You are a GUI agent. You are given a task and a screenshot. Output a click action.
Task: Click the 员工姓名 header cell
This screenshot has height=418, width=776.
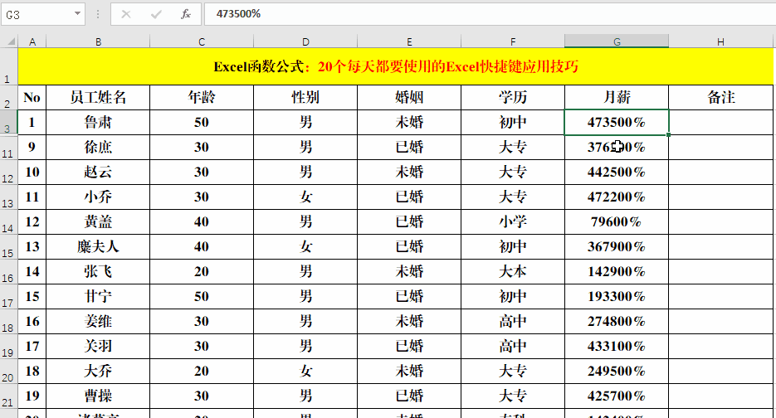(x=98, y=98)
